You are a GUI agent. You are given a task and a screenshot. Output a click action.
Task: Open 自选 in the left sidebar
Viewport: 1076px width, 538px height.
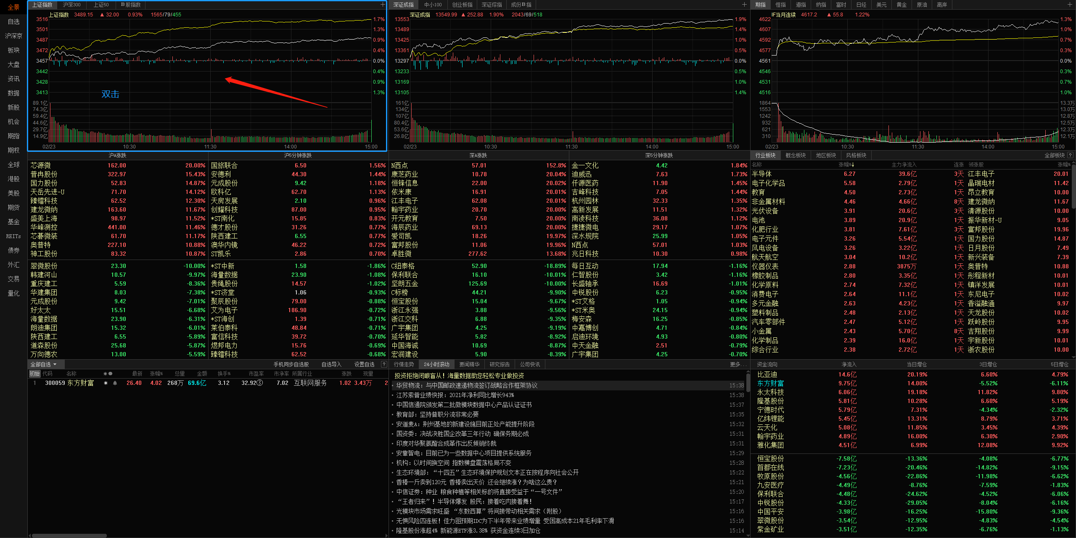tap(13, 21)
